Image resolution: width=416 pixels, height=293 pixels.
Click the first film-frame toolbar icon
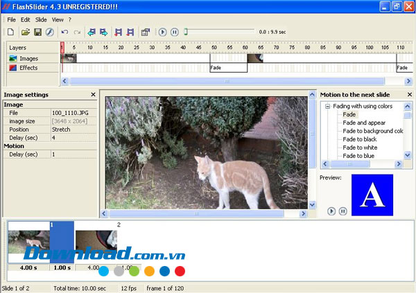point(119,32)
